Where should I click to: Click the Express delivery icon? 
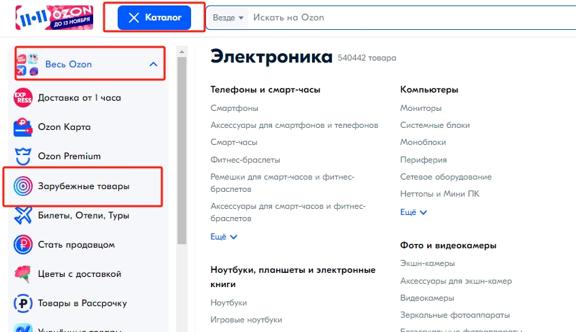(22, 98)
